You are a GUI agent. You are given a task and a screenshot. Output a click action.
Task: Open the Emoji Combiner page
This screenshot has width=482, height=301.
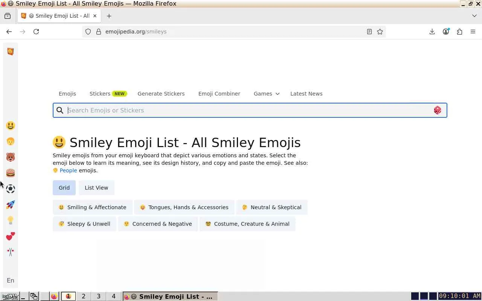click(x=219, y=94)
